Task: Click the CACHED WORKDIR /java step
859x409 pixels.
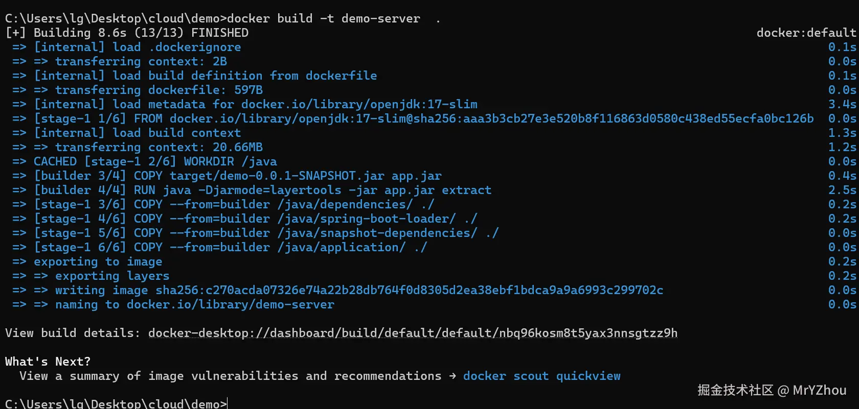Action: coord(155,162)
